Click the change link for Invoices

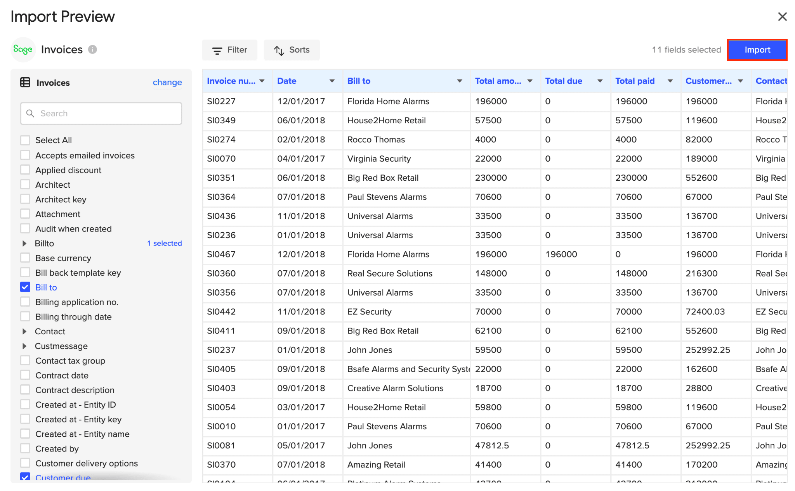click(x=167, y=82)
